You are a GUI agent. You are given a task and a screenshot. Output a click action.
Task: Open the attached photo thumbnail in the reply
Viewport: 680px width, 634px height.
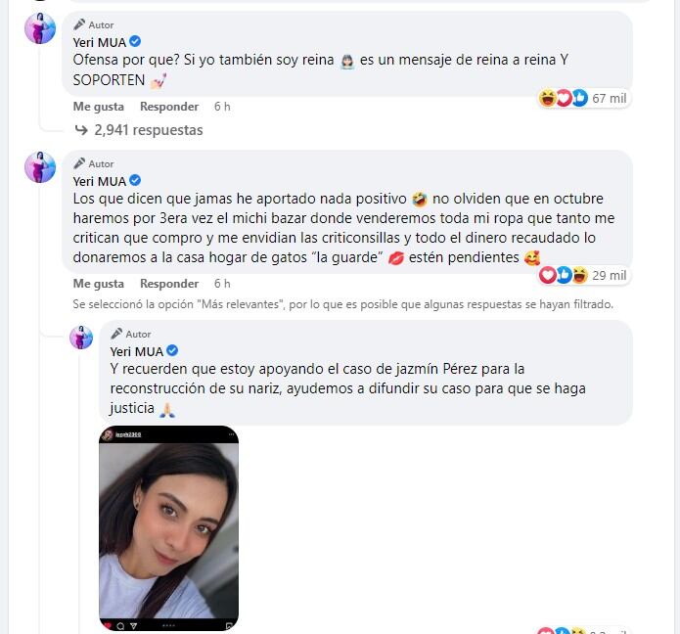click(168, 528)
